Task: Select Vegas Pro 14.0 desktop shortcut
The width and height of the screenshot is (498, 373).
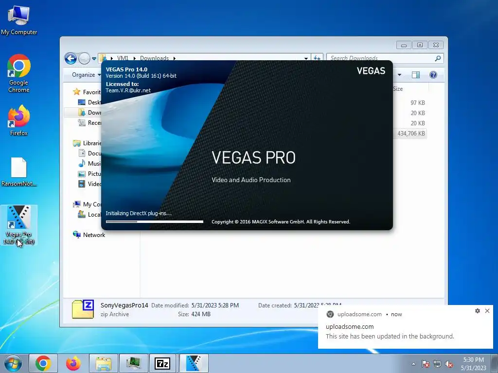Action: tap(19, 225)
